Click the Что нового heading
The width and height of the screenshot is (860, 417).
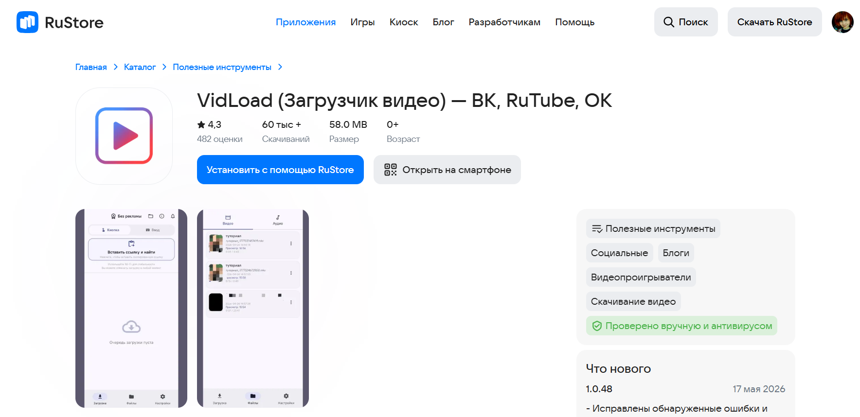(618, 369)
